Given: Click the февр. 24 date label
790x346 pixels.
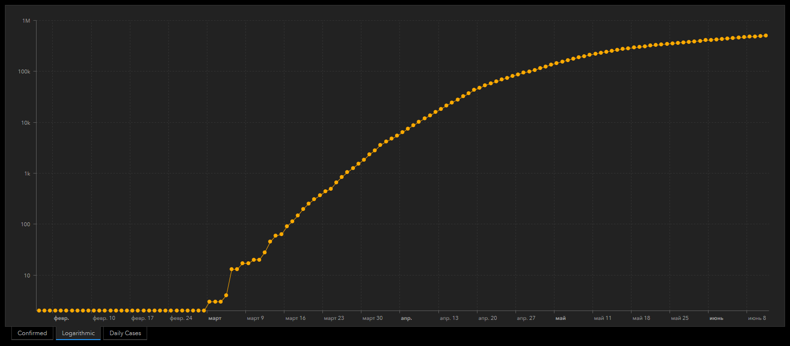Looking at the screenshot, I should [x=181, y=318].
